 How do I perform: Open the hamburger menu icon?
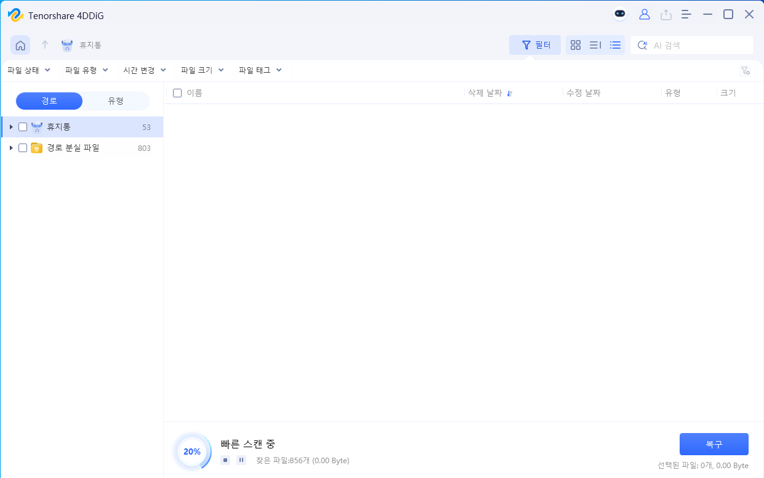(x=686, y=14)
